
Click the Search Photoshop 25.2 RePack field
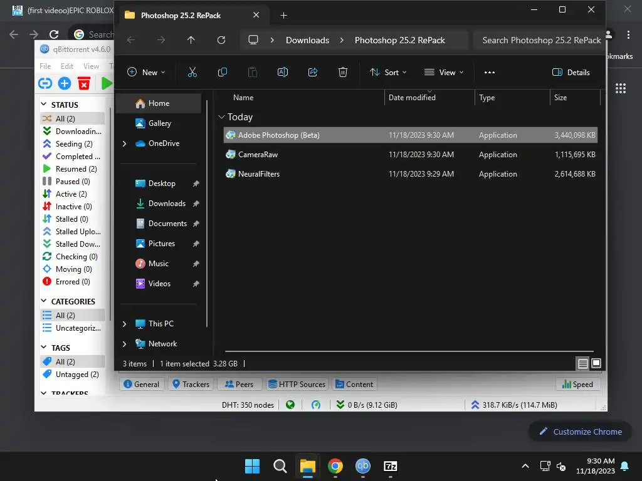[539, 40]
